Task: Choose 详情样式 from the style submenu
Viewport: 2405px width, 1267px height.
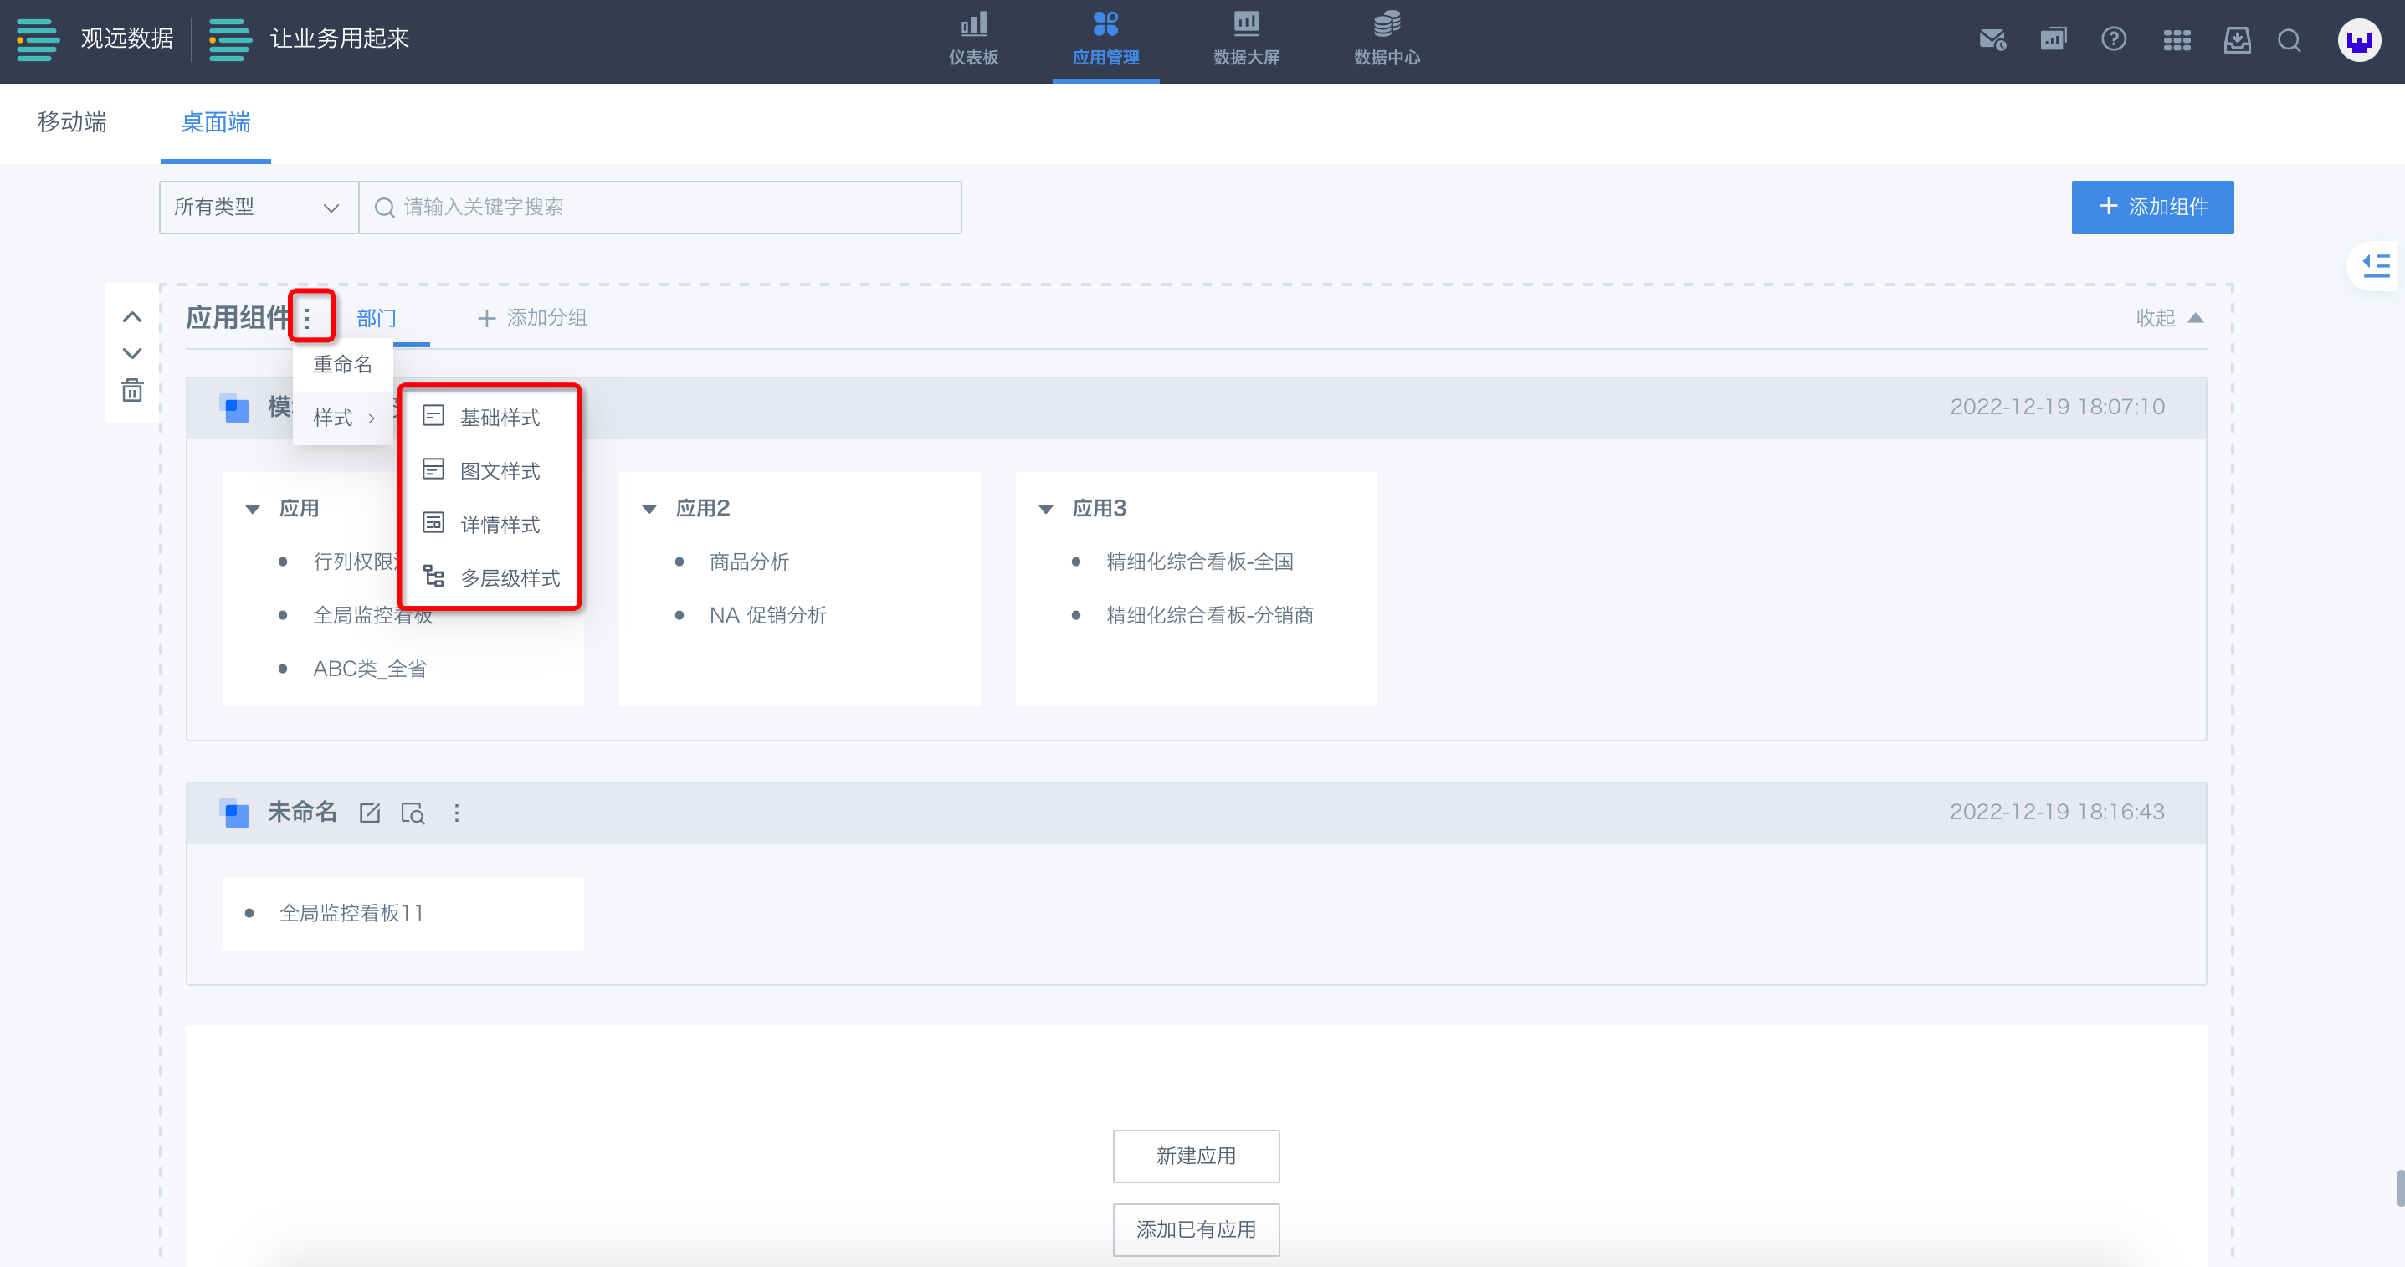Action: (490, 525)
